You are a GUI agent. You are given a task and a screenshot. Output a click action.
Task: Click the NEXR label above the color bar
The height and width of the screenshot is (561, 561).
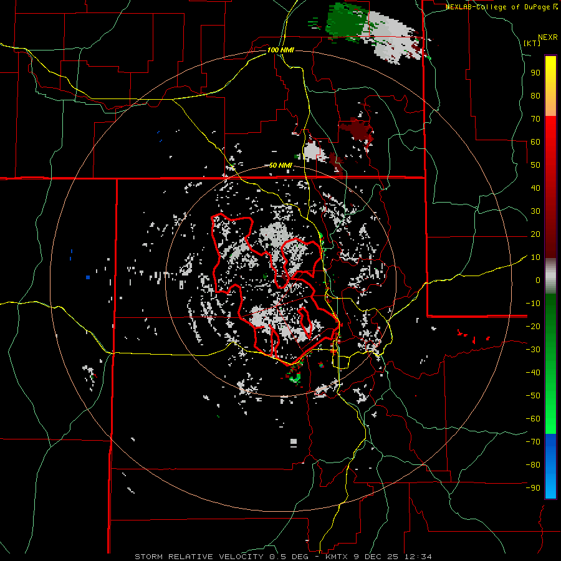(x=547, y=37)
